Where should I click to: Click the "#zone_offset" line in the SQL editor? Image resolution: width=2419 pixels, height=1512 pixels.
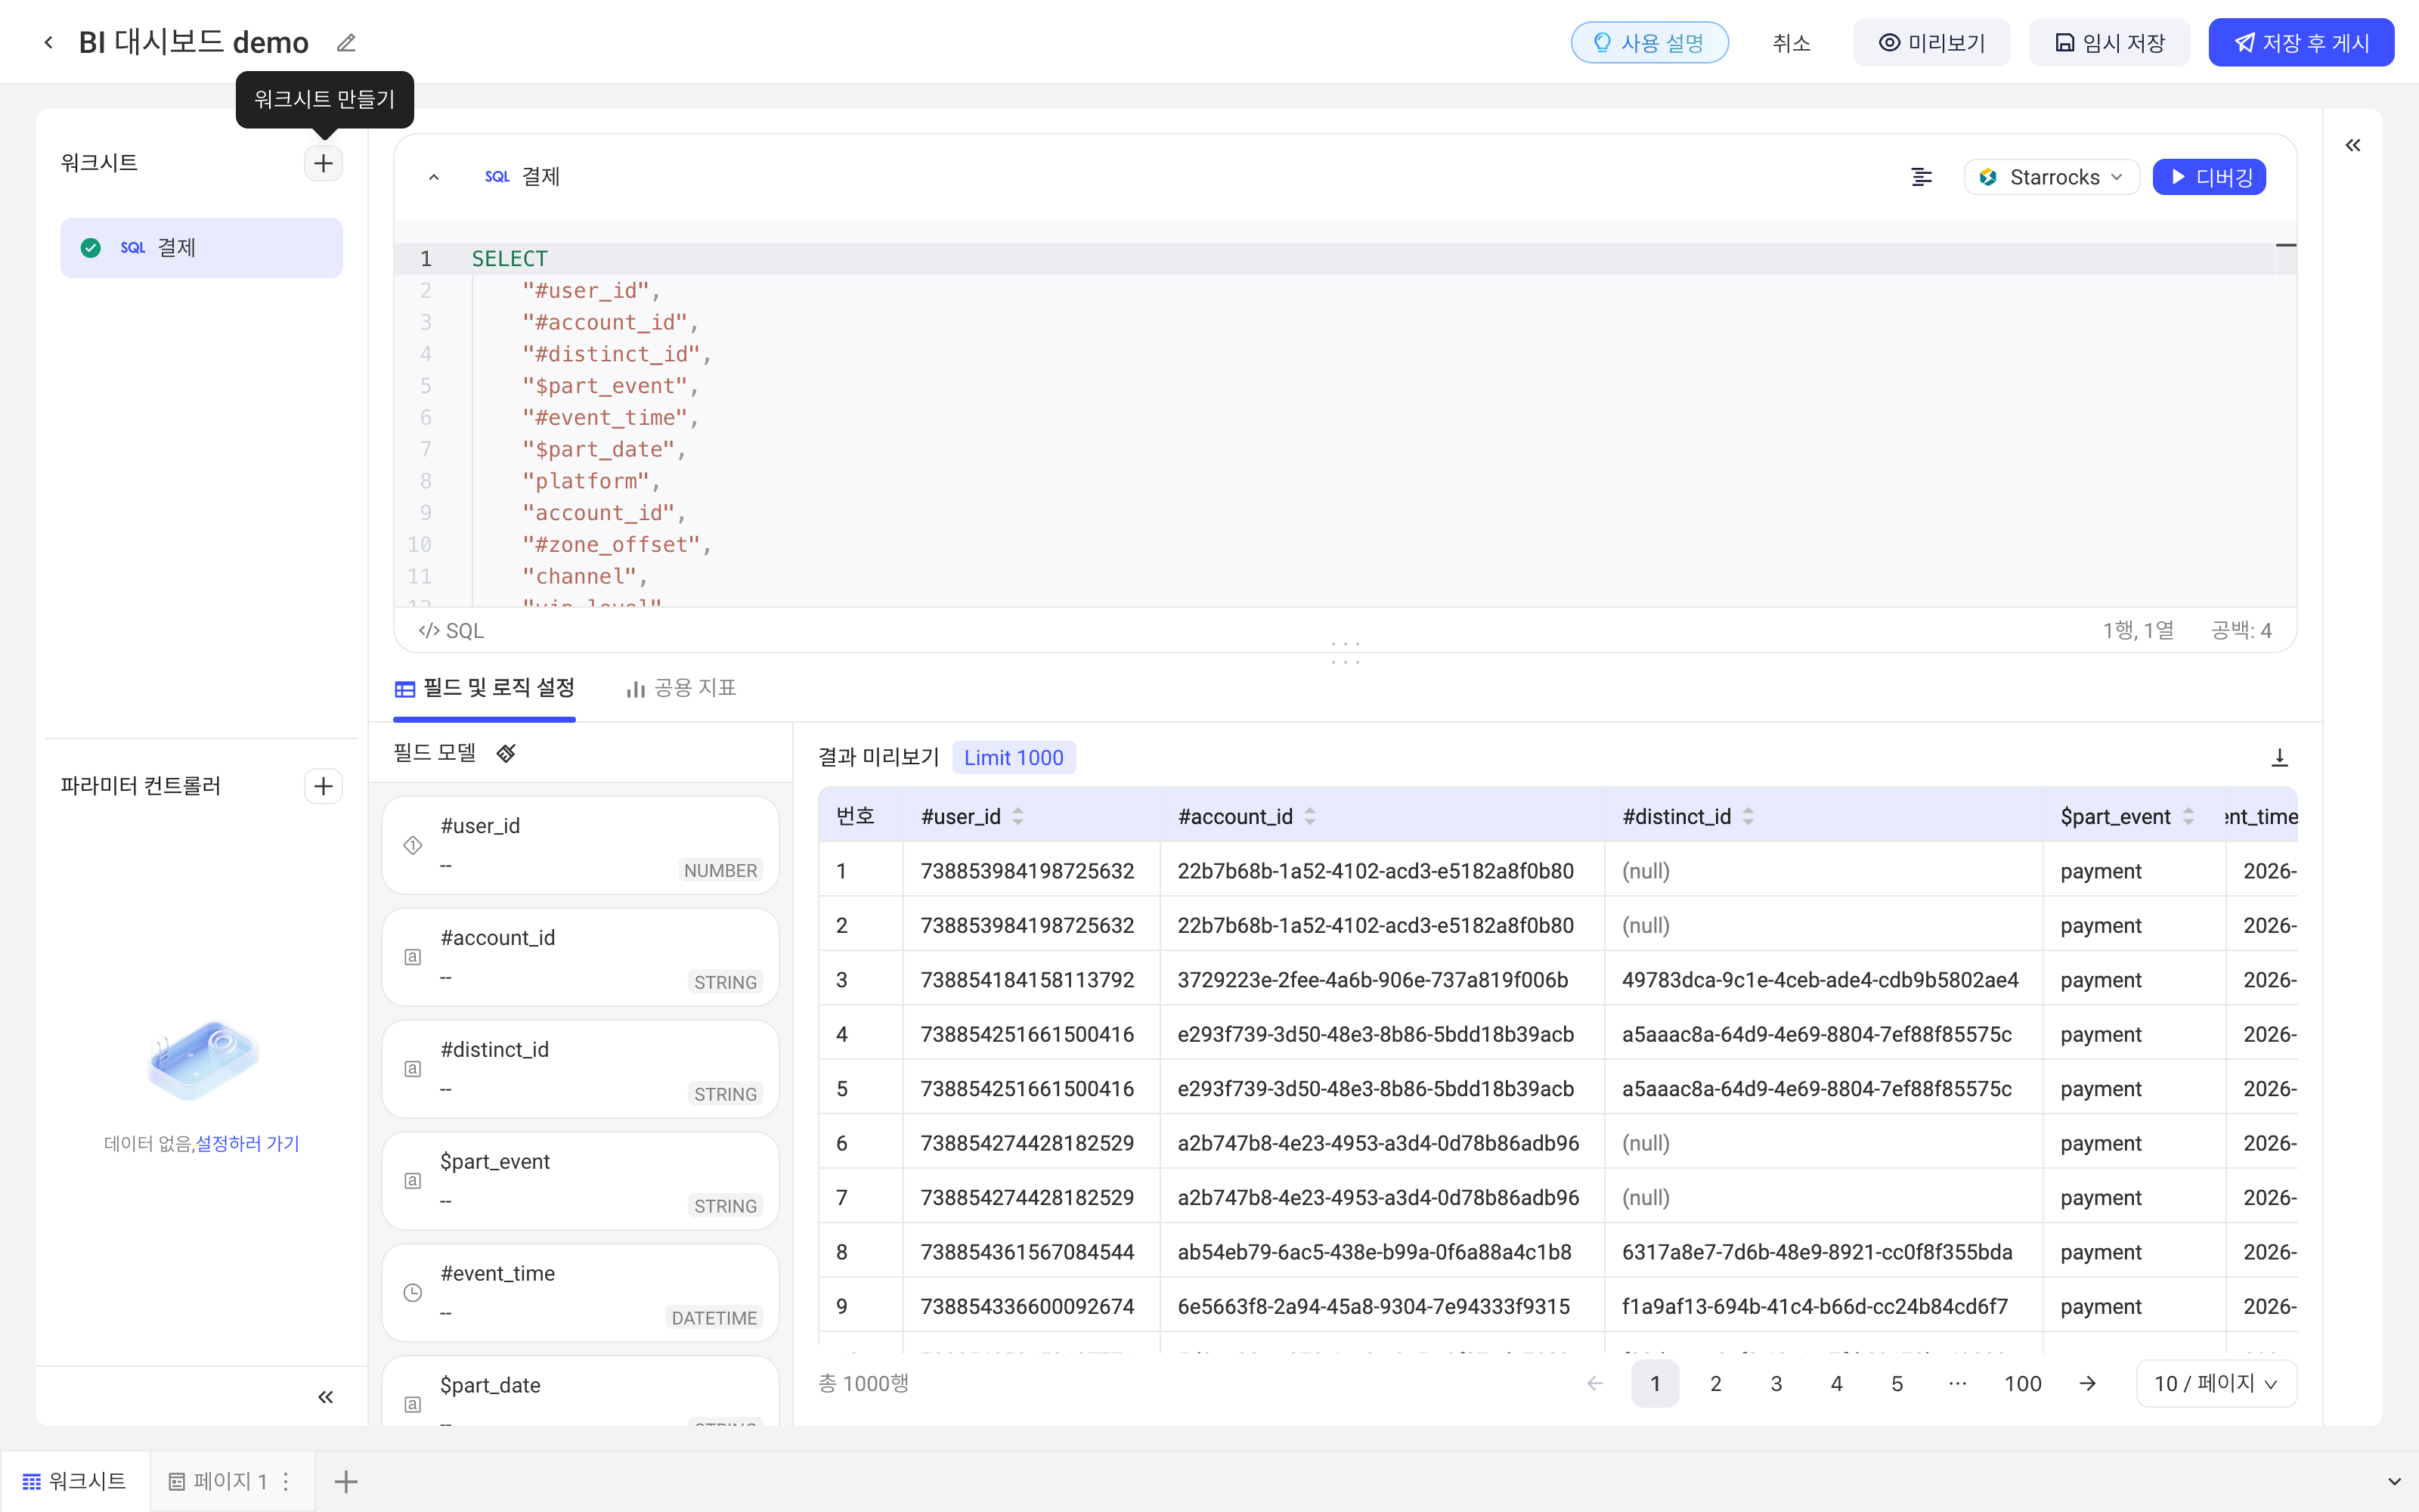(x=616, y=545)
